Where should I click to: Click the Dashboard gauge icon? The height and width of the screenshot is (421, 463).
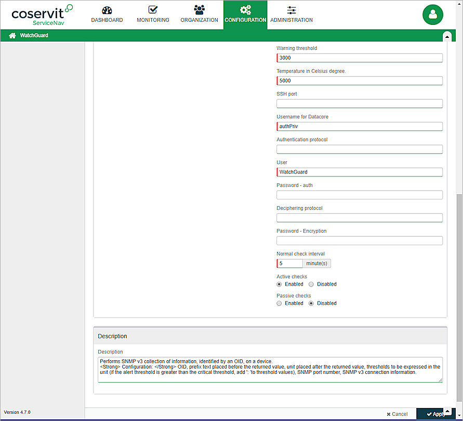[107, 10]
